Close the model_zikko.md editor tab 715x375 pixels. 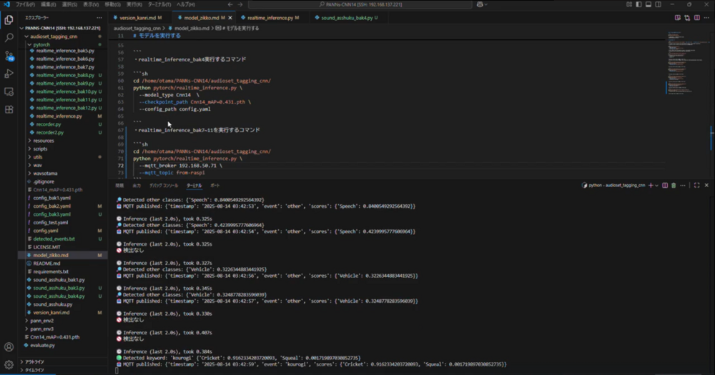(x=230, y=18)
